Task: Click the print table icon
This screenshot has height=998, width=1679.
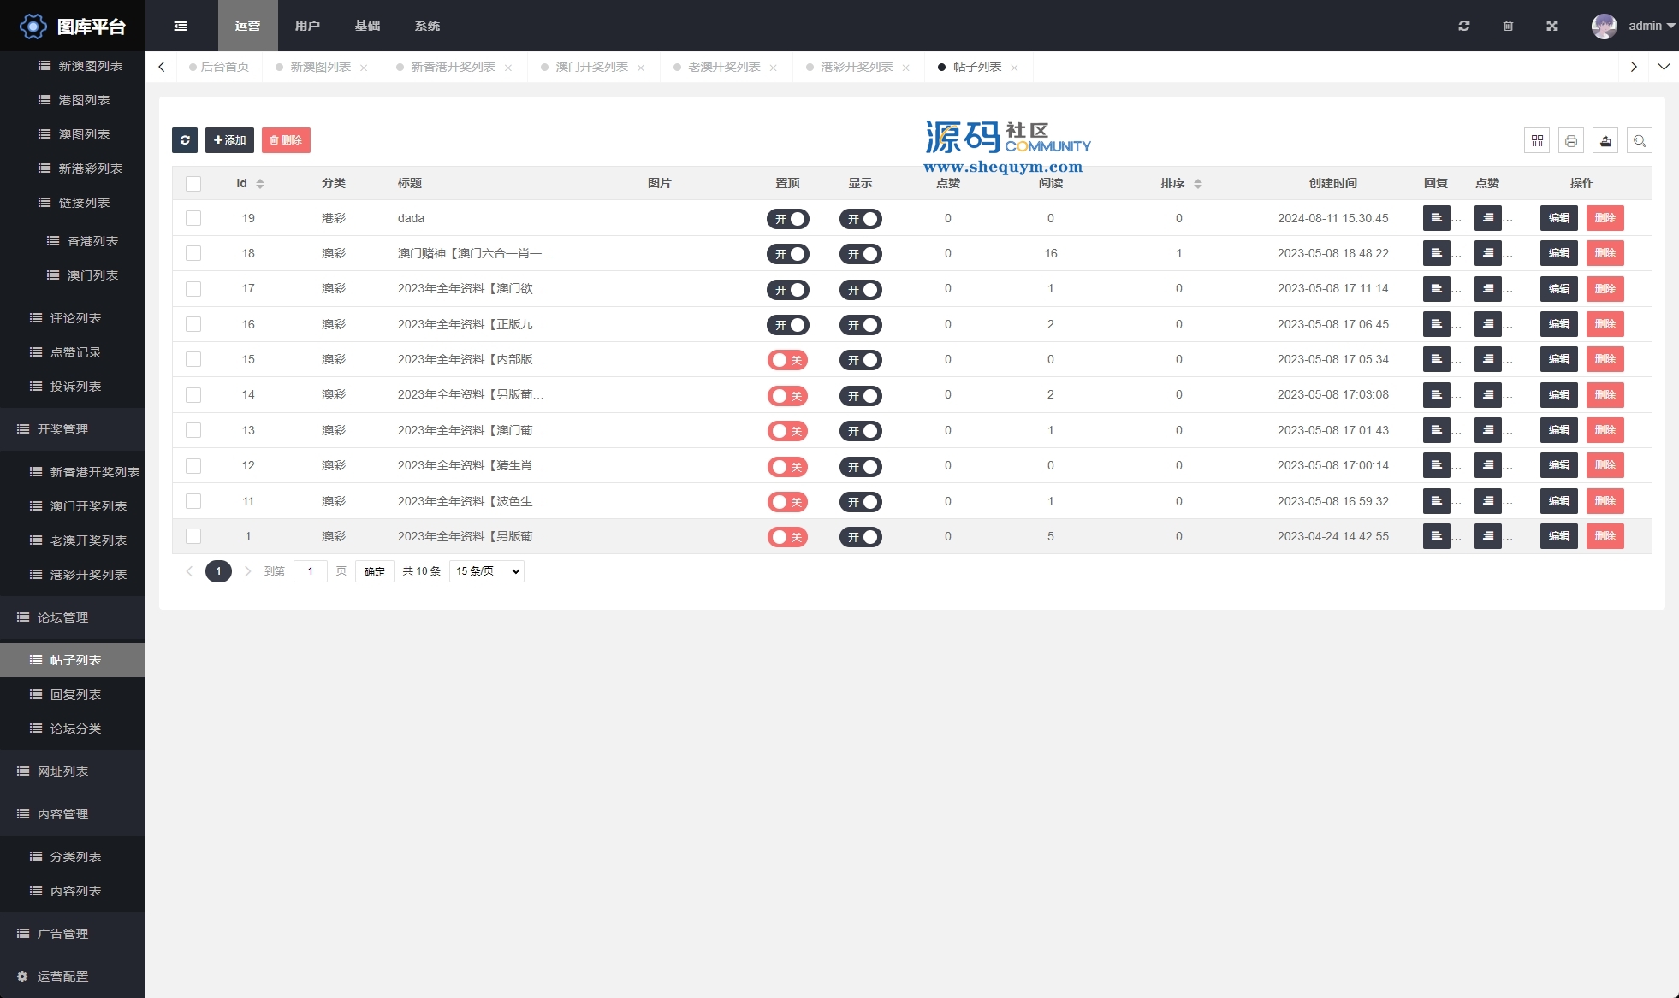Action: pos(1571,140)
